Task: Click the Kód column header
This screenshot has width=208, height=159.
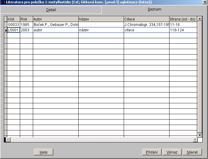Action: coord(14,19)
